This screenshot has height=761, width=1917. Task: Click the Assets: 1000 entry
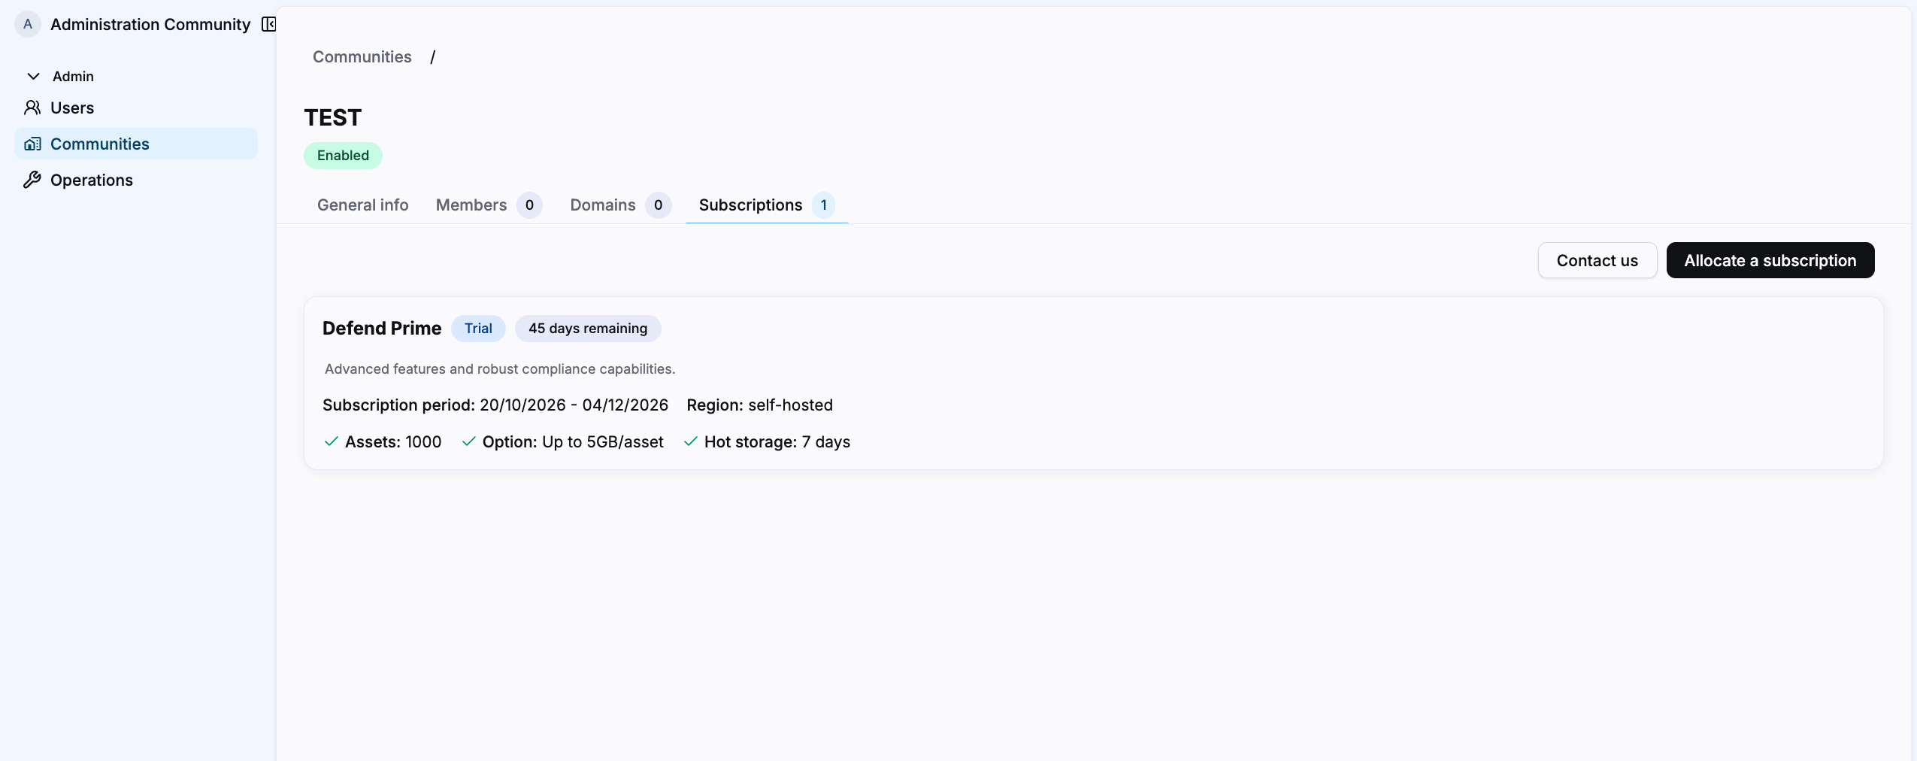tap(383, 442)
